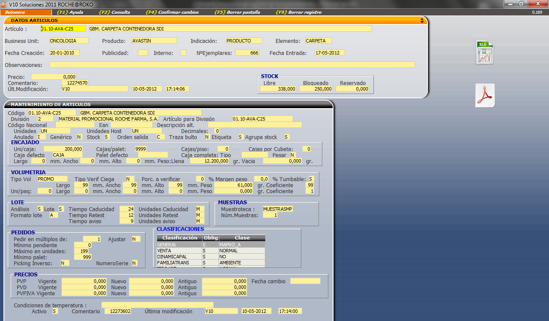The height and width of the screenshot is (321, 549).
Task: Click the PDF Adobe export icon
Action: click(485, 95)
